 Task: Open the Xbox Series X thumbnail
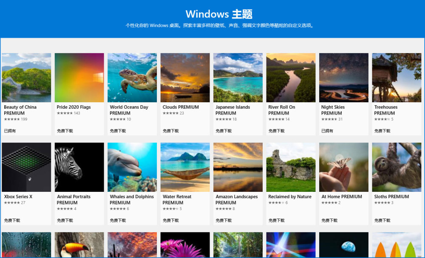tap(26, 167)
